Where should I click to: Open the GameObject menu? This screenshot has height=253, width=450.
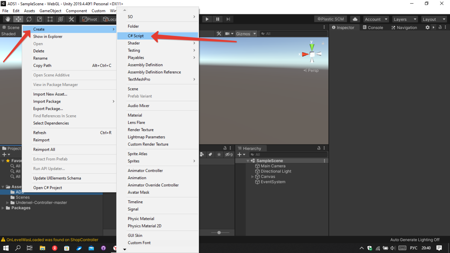pos(50,11)
